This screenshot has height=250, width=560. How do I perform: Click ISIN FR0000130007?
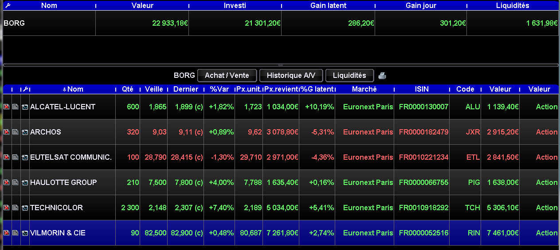[x=423, y=107]
